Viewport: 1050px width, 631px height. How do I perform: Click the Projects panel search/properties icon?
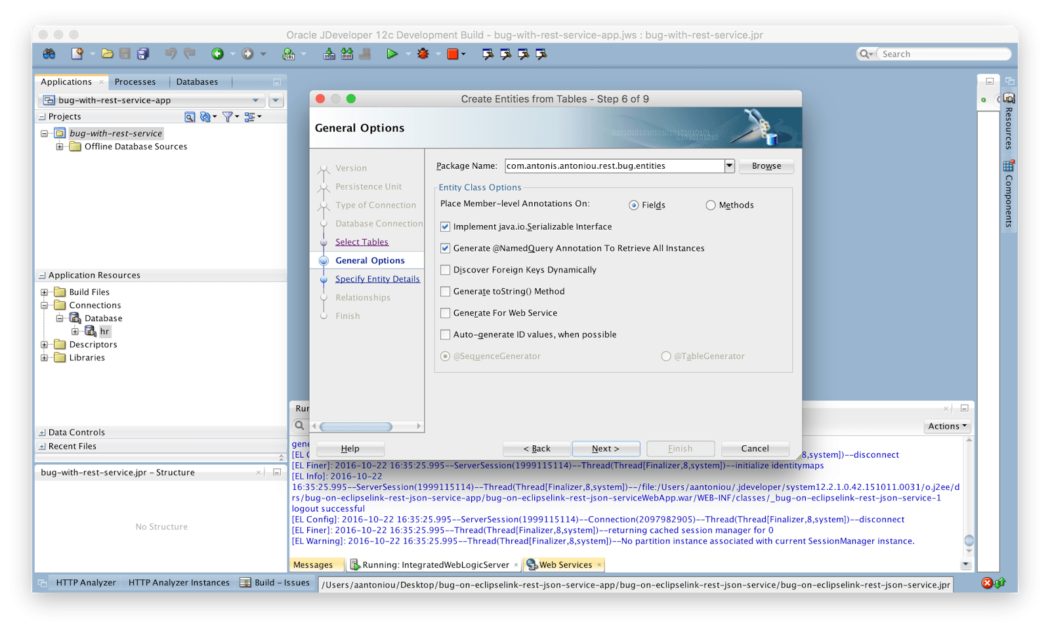190,117
